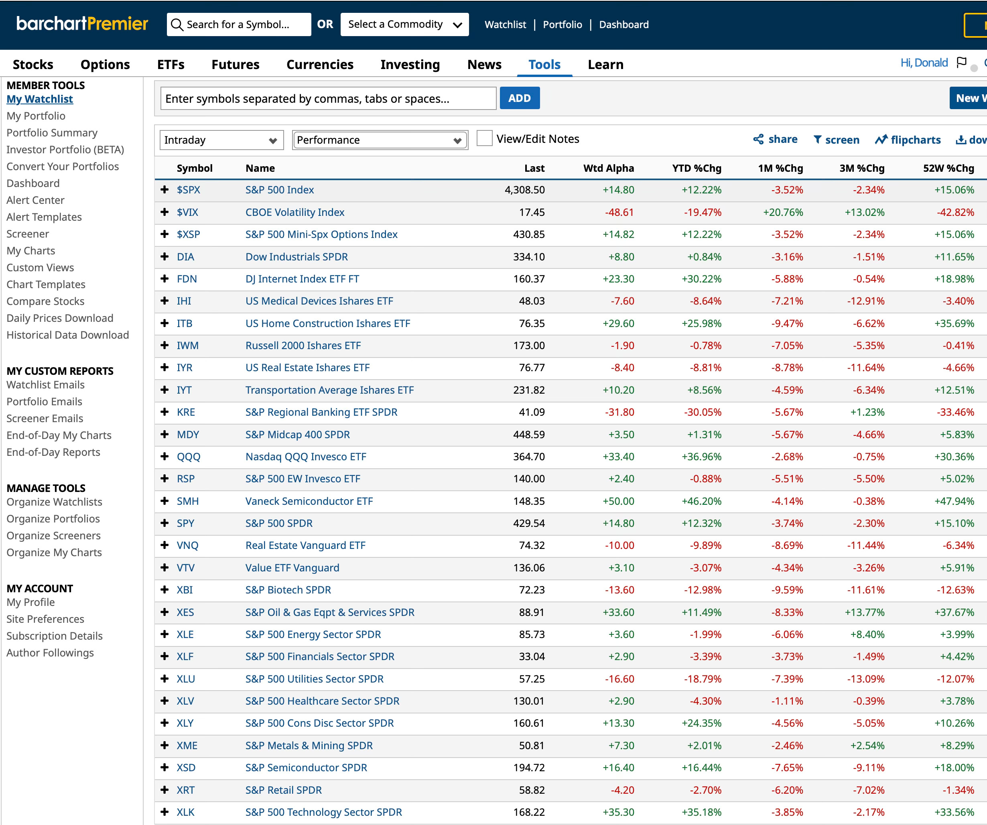Screen dimensions: 987x825
Task: Sort by the YTD %Chg column header
Action: pos(697,168)
